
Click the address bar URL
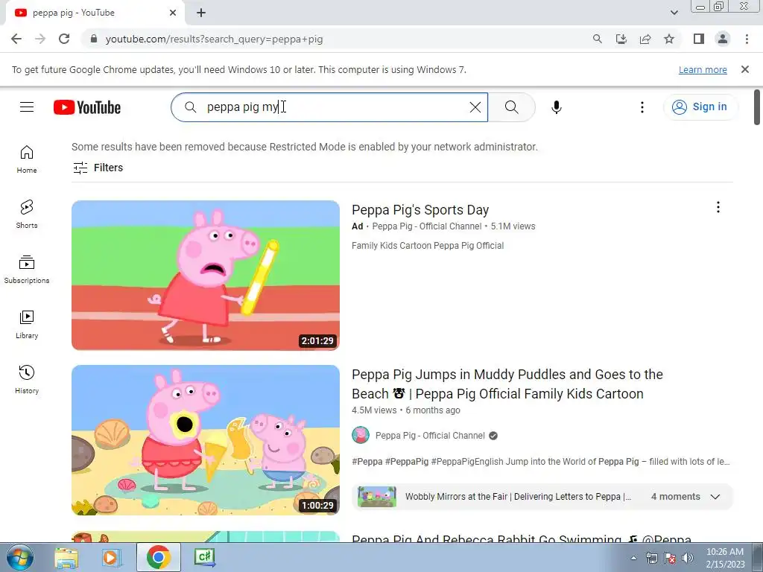tap(214, 39)
